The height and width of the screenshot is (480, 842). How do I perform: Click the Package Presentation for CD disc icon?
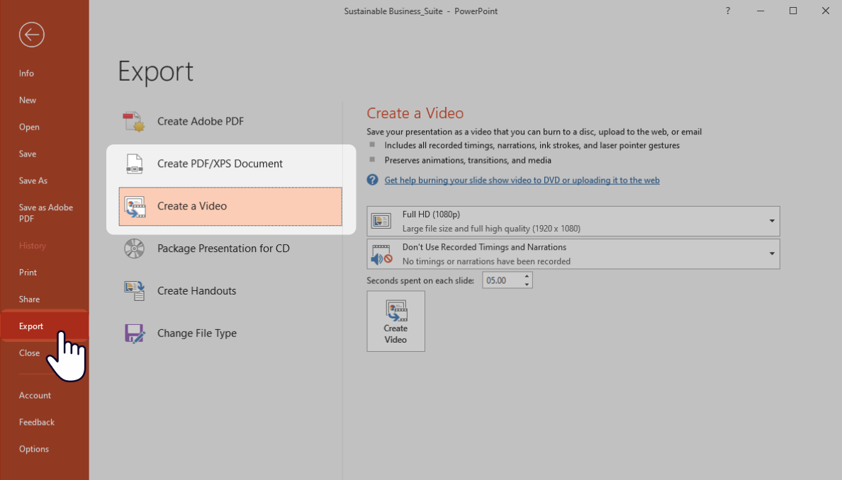134,248
